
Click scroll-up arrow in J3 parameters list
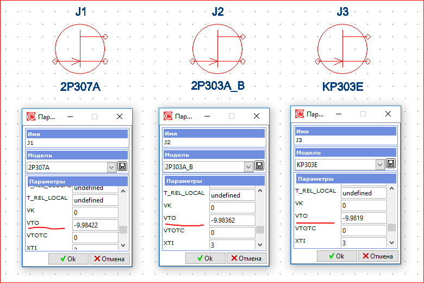(392, 188)
